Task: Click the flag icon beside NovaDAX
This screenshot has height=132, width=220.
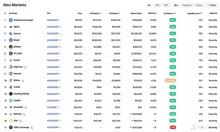Action: [x=26, y=108]
